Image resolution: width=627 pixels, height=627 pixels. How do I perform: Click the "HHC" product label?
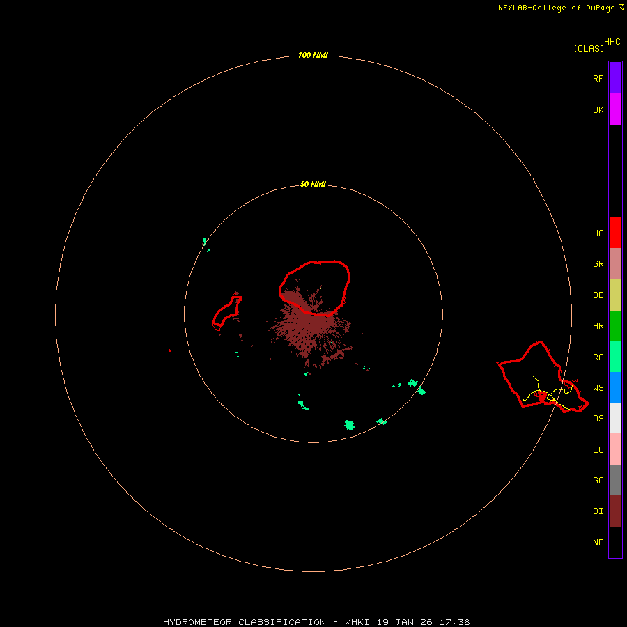612,42
